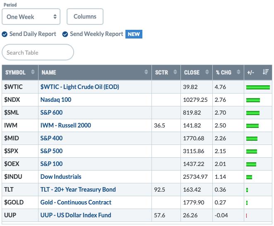This screenshot has height=226, width=274.
Task: Open the S&P 400 link
Action: pos(51,138)
